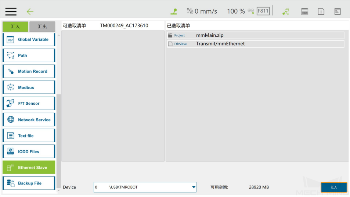Click the Var icon on Global Variable
The image size is (350, 197).
click(11, 40)
